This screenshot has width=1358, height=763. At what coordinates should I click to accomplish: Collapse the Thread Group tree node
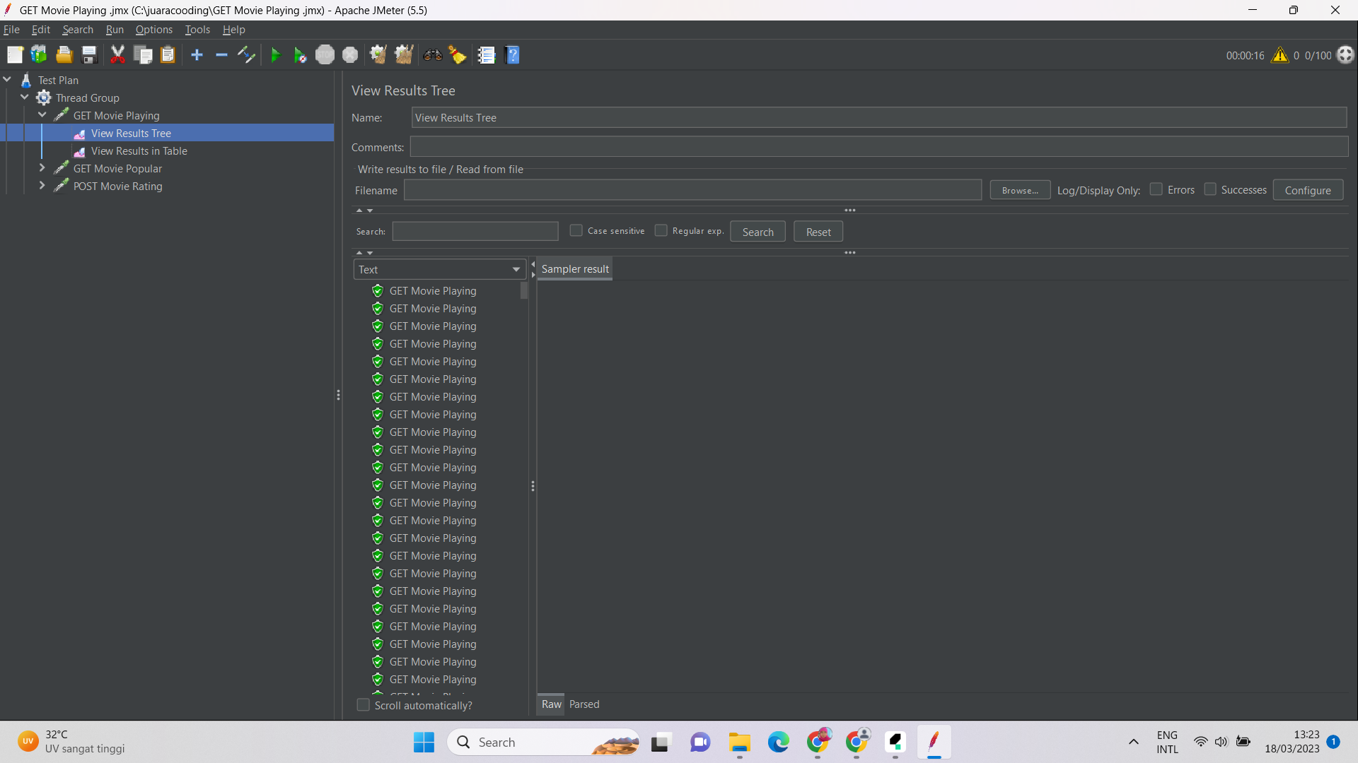coord(25,97)
